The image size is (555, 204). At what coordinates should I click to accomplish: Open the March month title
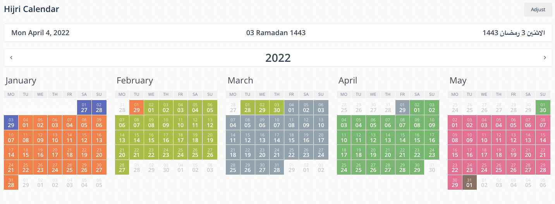tap(240, 80)
